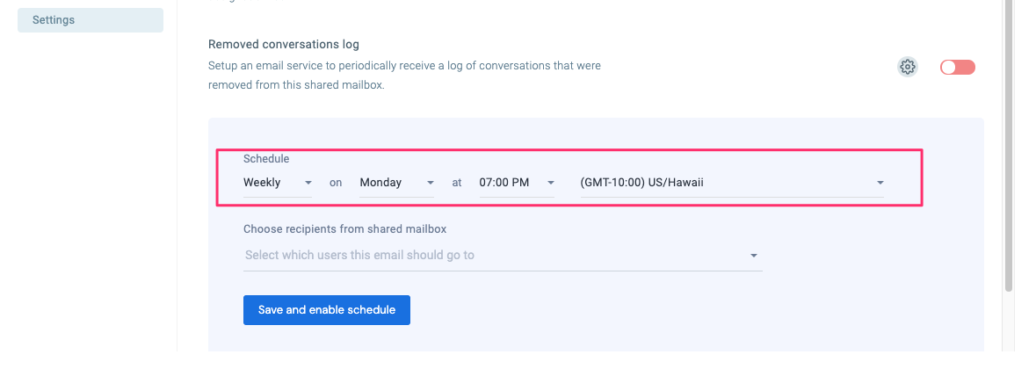Click the Schedule label
The height and width of the screenshot is (369, 1036).
coord(266,158)
